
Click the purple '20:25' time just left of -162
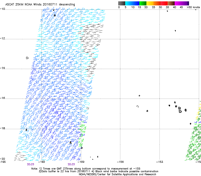click(30, 164)
